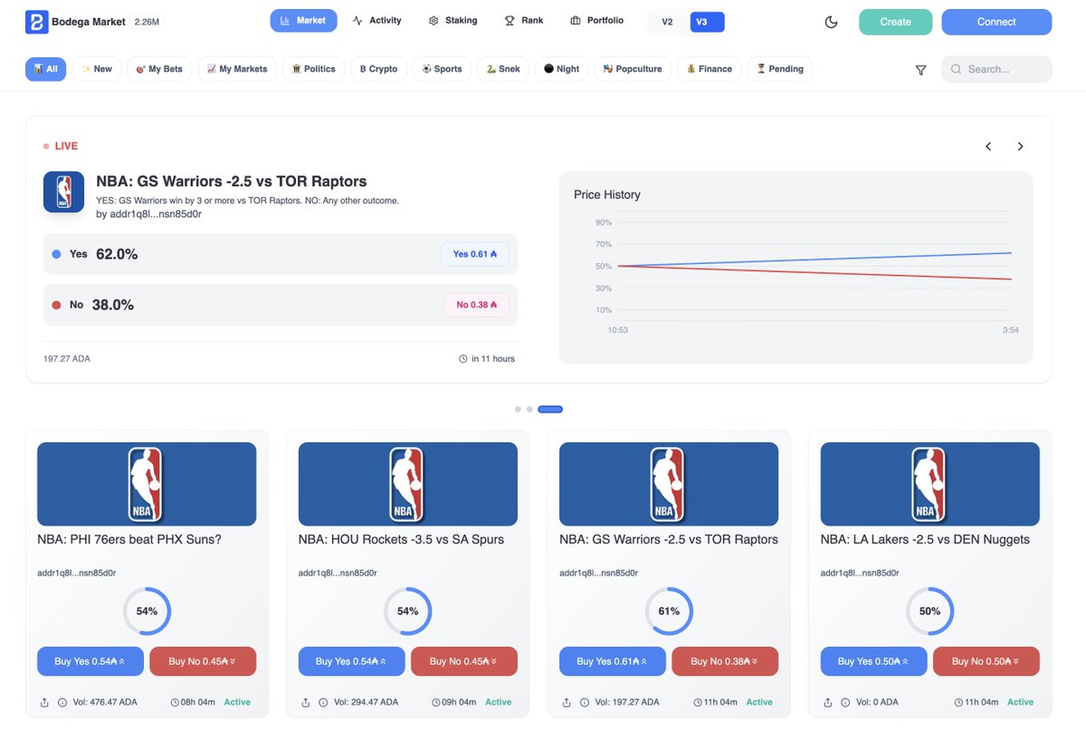Click 61% progress ring on GS Warriors card
This screenshot has height=730, width=1086.
[x=669, y=611]
